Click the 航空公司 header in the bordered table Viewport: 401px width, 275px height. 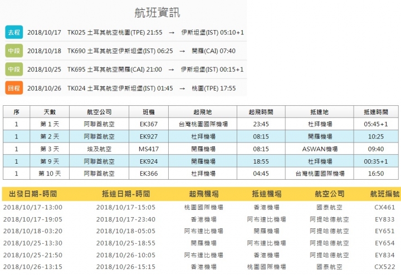point(99,112)
